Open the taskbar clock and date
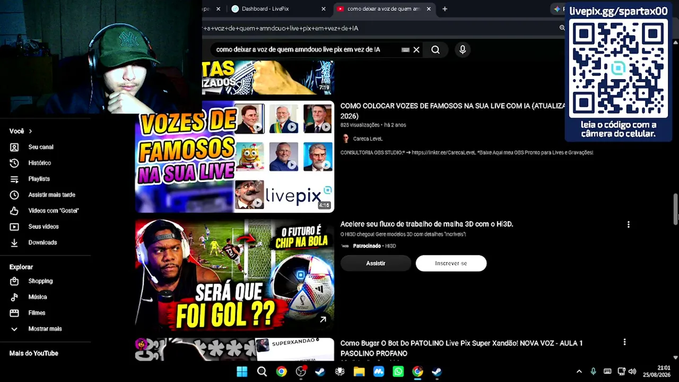The image size is (679, 382). [x=657, y=371]
